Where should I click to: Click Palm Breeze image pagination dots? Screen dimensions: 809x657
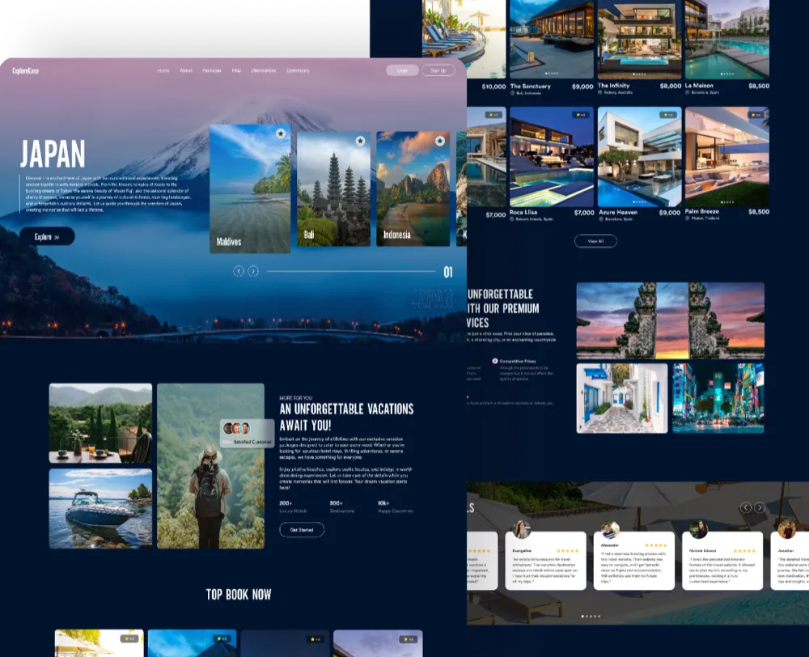pos(727,202)
